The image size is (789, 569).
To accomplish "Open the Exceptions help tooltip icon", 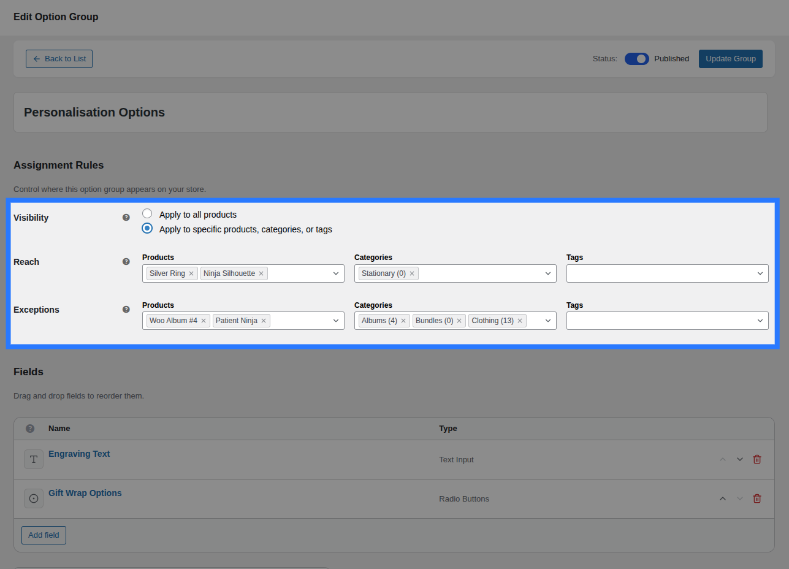I will [126, 310].
